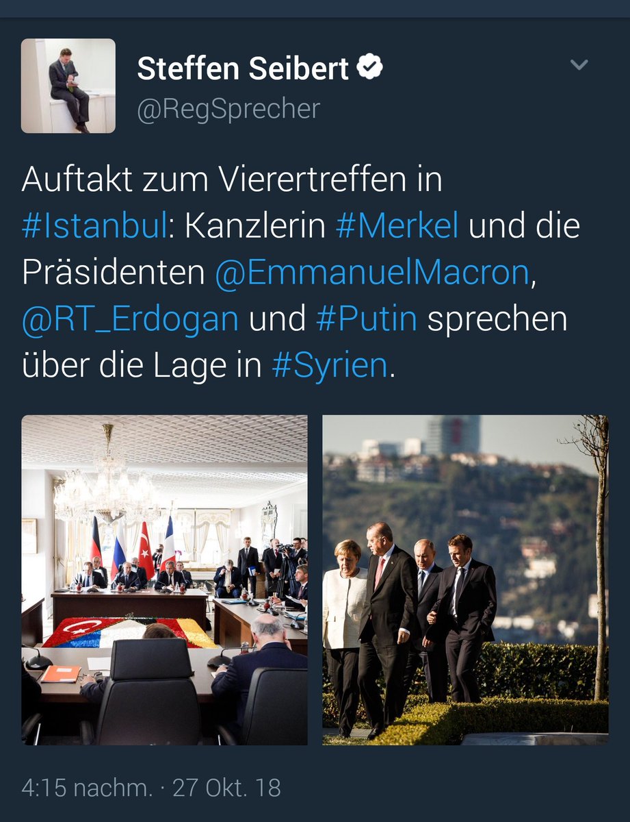
Task: Click the 4:15 nachm. timestamp
Action: pyautogui.click(x=87, y=788)
